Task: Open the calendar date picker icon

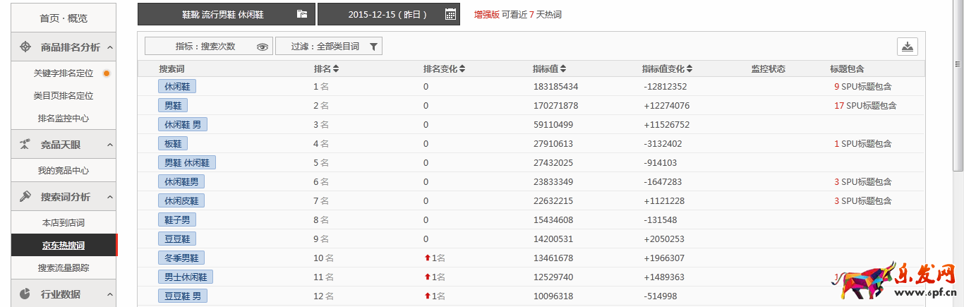Action: click(450, 14)
